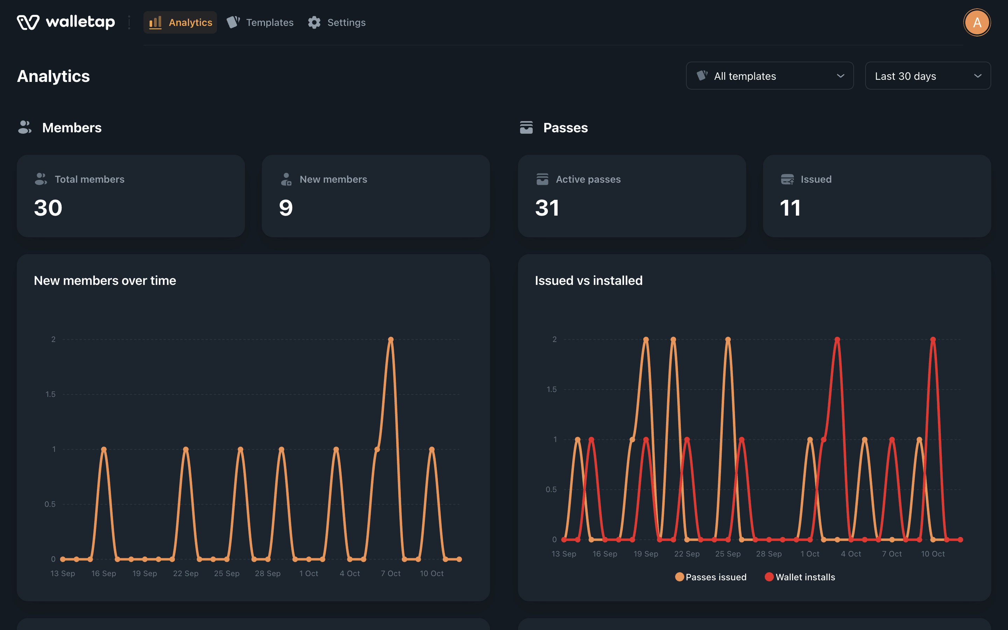Click the New members card icon
Image resolution: width=1008 pixels, height=630 pixels.
[x=286, y=179]
